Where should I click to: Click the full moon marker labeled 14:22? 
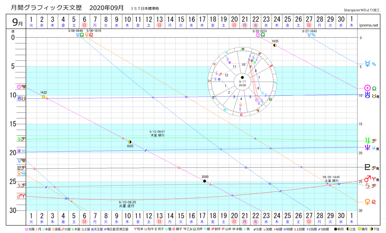coord(43,96)
